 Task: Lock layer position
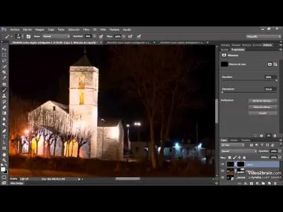239,157
